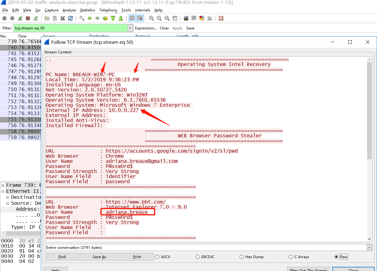Collapse the Ethernet II tree node
The image size is (377, 271).
coord(3,191)
